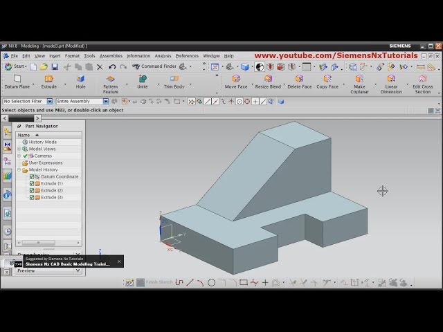Open the Insert menu
443x332 pixels.
pos(55,56)
